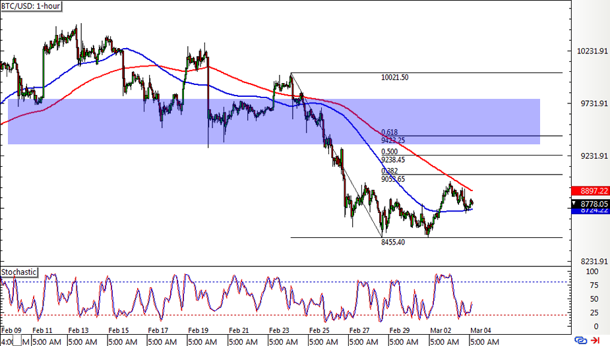Click the Feb 21 date label
Screen dimensions: 610x346
click(239, 330)
